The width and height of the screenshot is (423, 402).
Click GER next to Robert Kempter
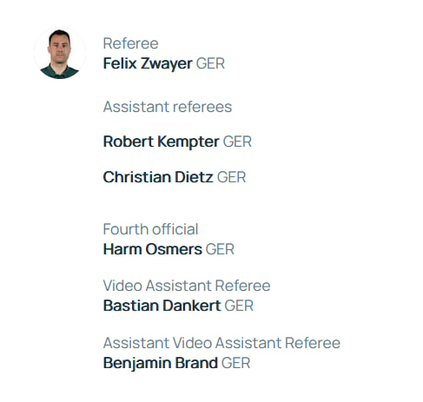pos(237,142)
